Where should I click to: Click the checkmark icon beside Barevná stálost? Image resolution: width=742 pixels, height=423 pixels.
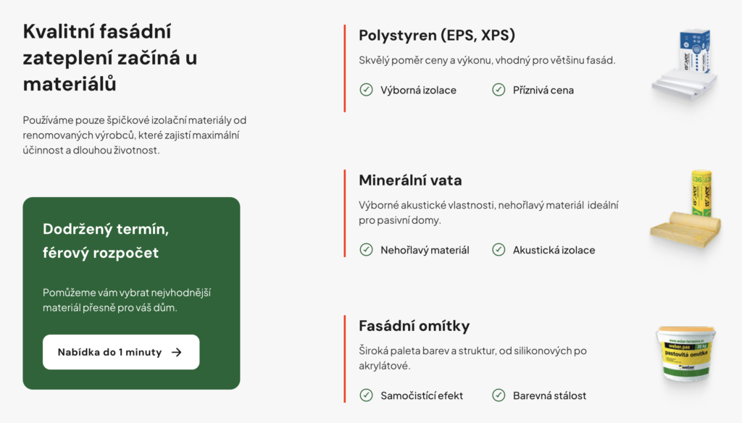(499, 395)
